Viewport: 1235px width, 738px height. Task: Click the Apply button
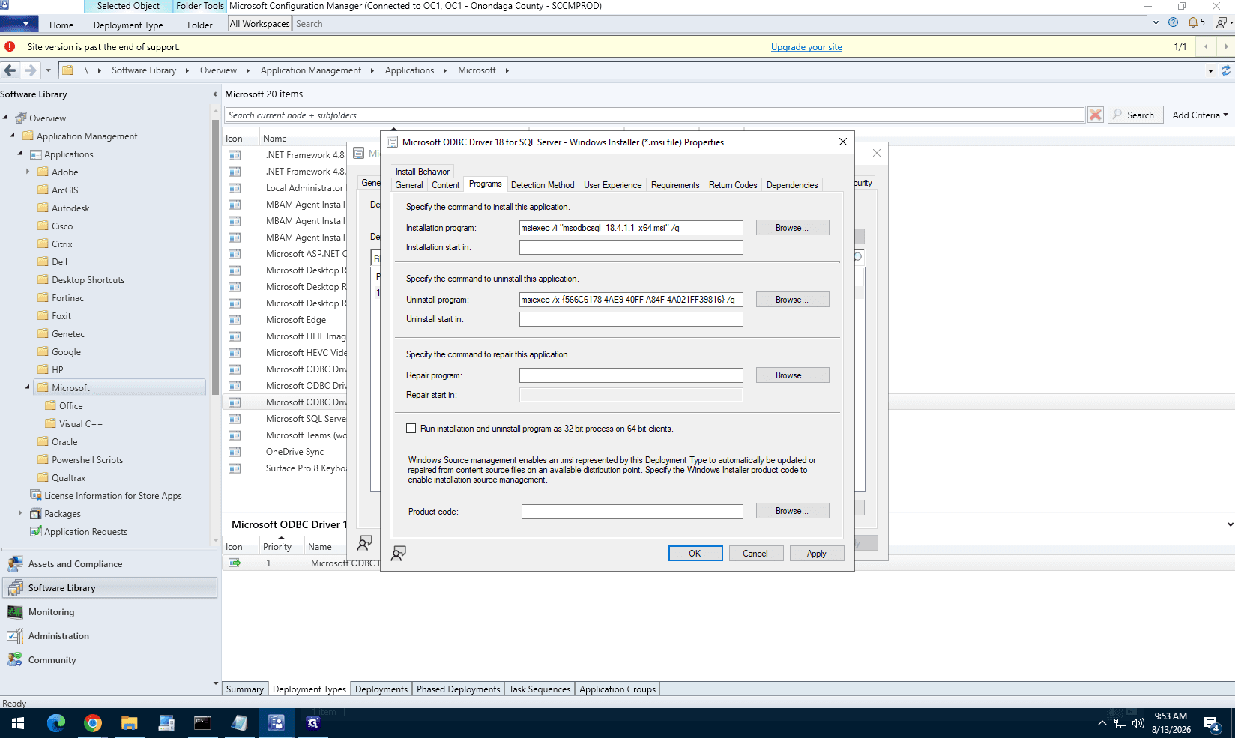[x=817, y=554]
